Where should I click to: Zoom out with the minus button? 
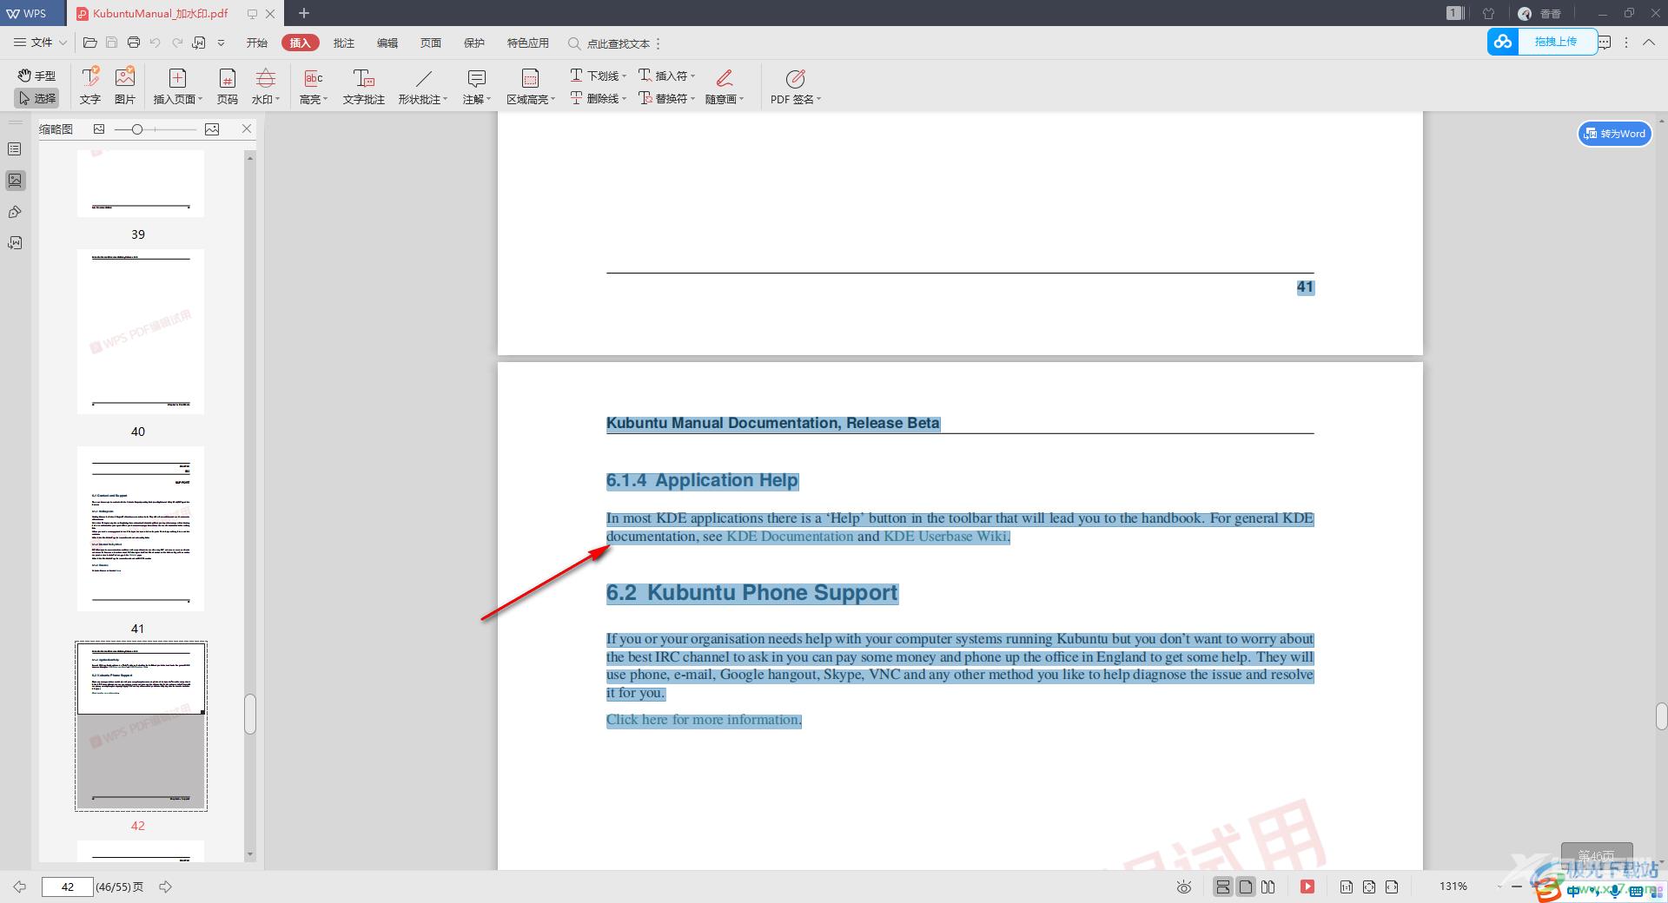click(x=1517, y=887)
